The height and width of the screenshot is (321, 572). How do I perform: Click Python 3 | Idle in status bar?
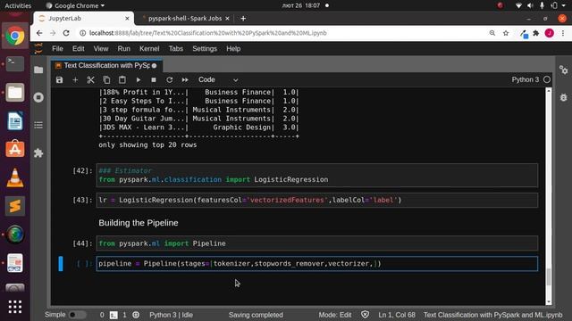point(171,315)
